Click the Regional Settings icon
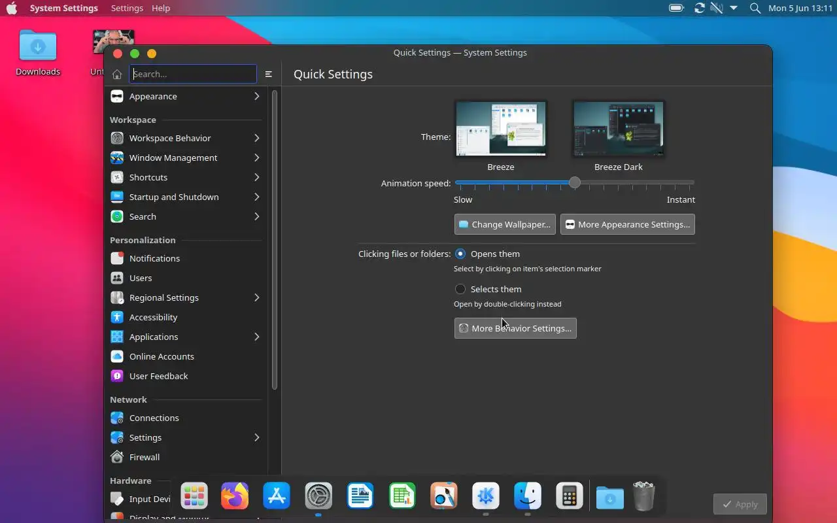 [x=117, y=297]
